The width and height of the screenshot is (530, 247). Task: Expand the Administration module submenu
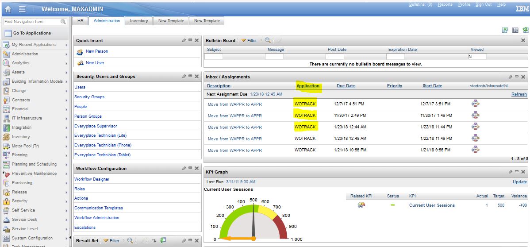click(x=66, y=54)
